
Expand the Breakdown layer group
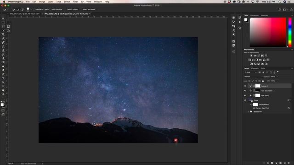coord(249,112)
